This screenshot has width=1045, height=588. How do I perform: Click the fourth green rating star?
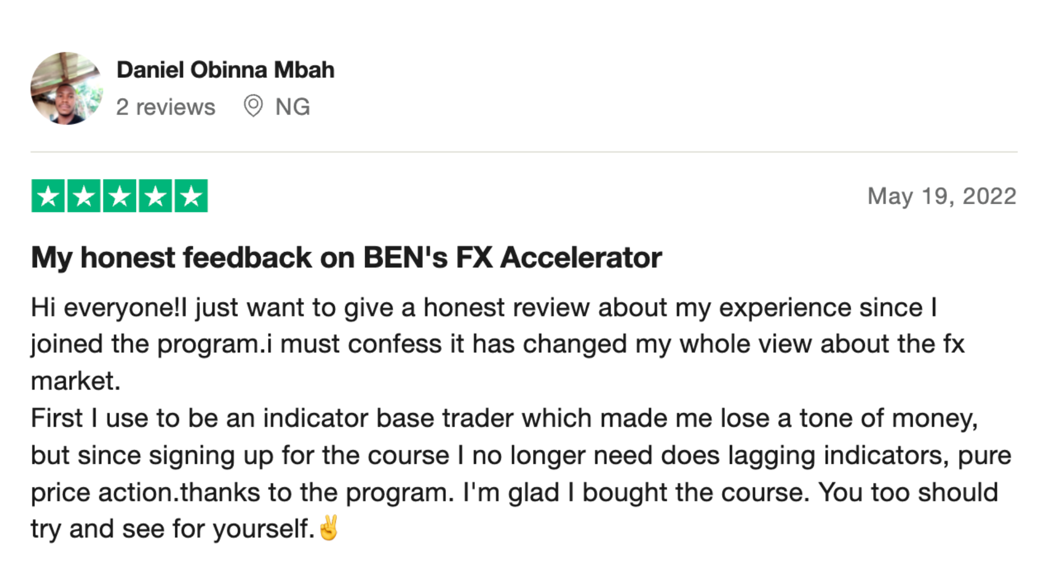tap(156, 195)
